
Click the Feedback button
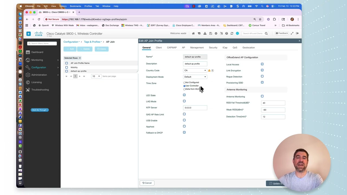(282, 33)
